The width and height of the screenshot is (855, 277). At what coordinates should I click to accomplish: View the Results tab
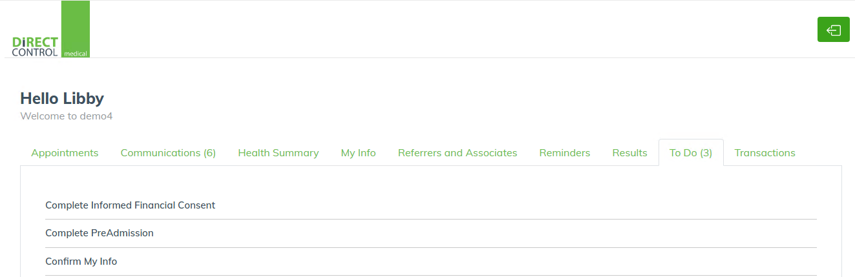coord(630,153)
